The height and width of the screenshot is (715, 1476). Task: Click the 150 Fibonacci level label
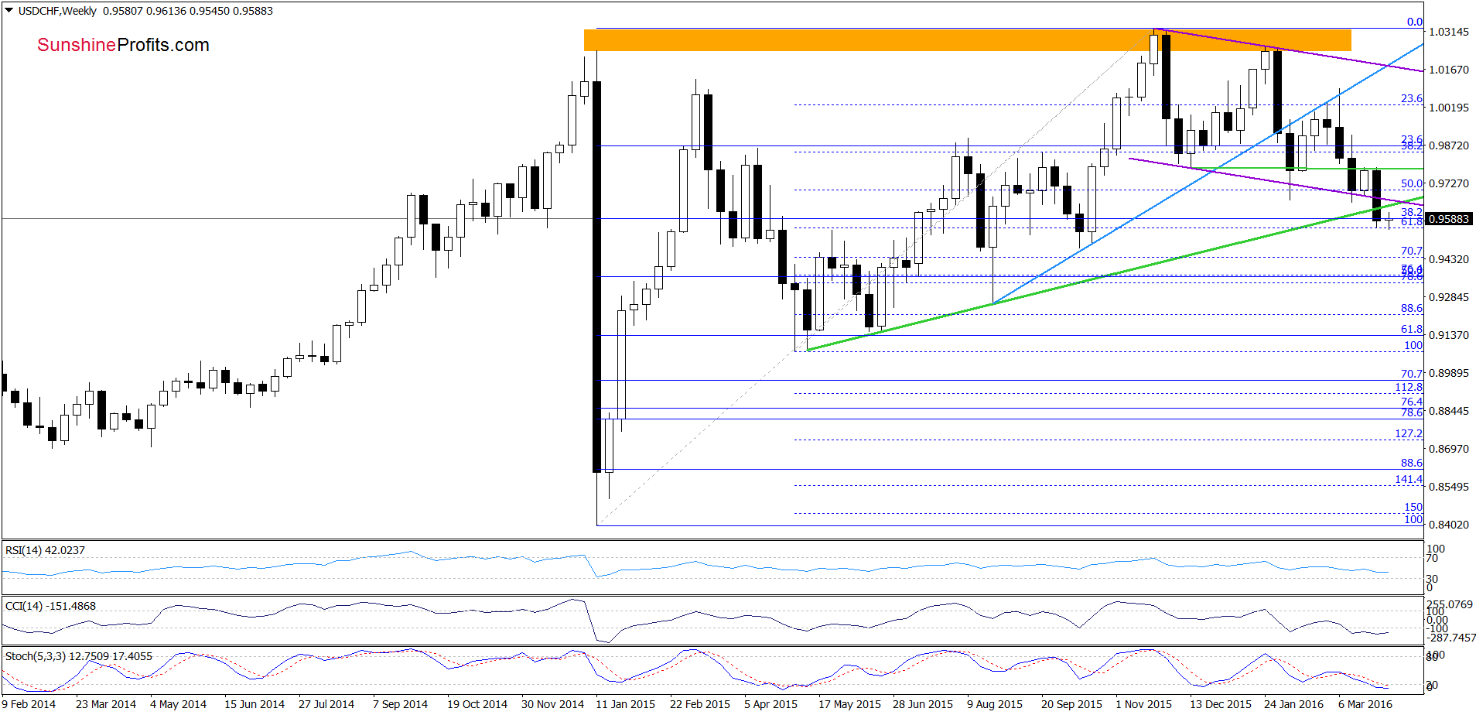tap(1414, 507)
